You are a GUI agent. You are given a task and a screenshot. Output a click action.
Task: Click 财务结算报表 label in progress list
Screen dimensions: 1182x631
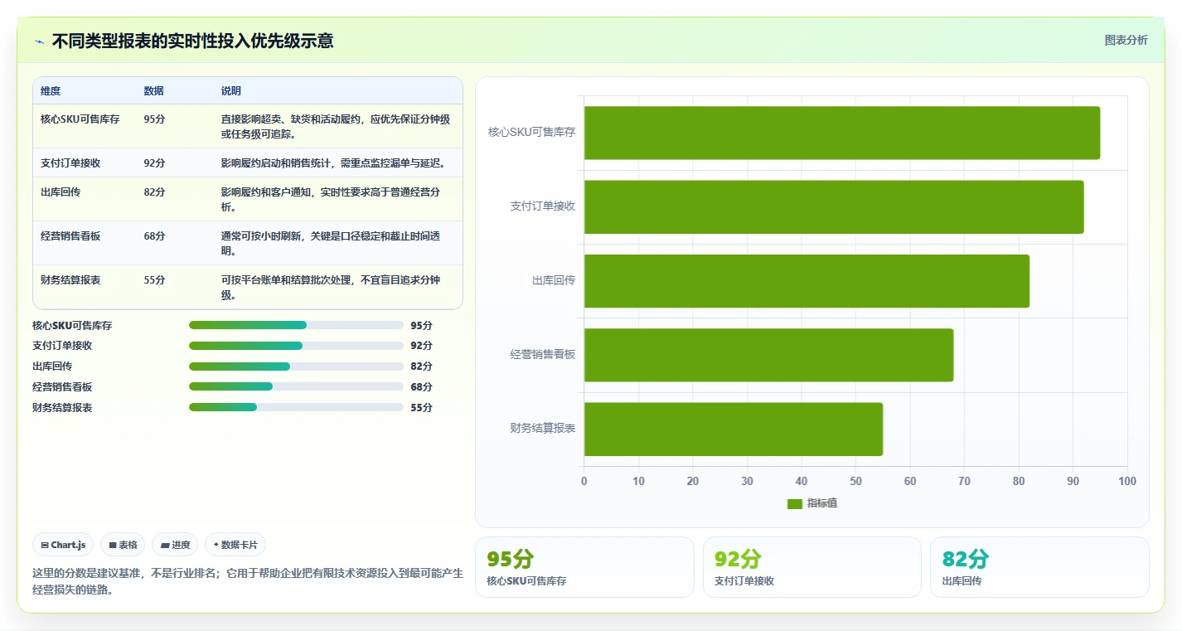(x=62, y=408)
